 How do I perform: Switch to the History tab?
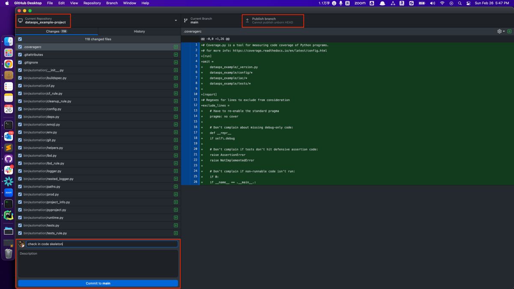[139, 31]
